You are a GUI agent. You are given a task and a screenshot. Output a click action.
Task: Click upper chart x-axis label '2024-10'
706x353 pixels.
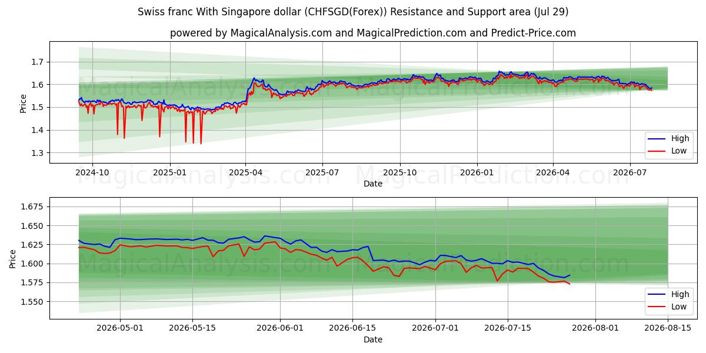click(92, 173)
